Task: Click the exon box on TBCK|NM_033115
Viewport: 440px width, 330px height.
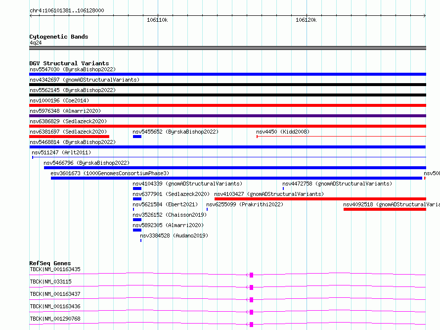Action: tap(252, 287)
